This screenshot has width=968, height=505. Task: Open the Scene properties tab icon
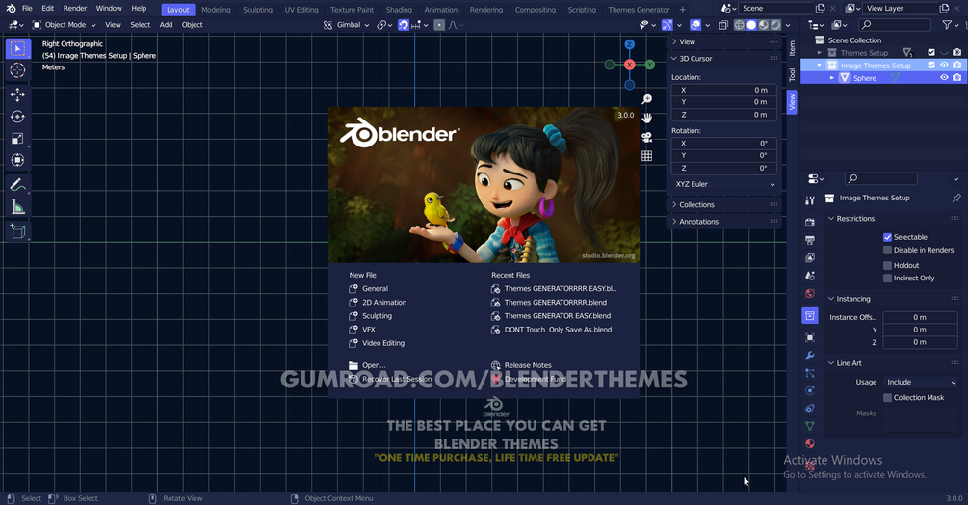(810, 276)
